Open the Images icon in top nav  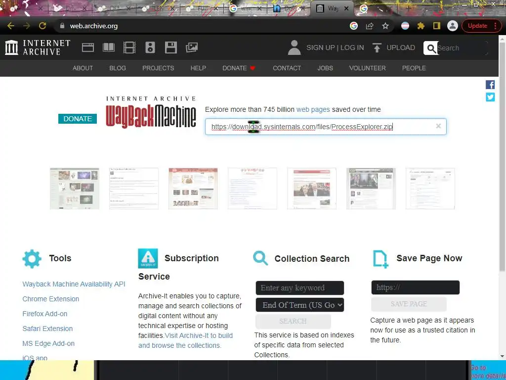(x=192, y=47)
